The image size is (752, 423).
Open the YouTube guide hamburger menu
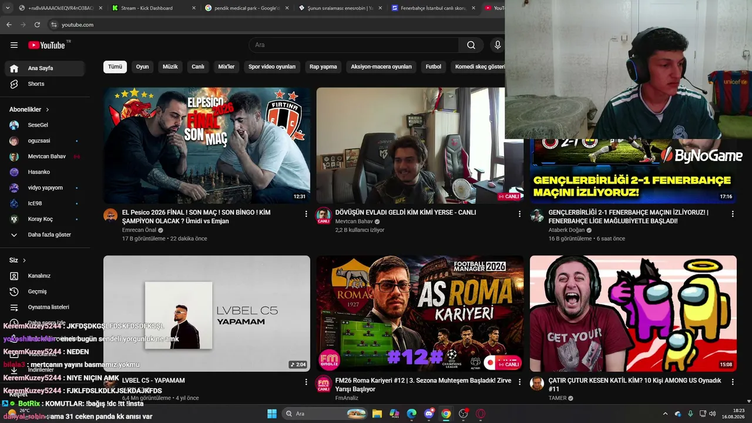[x=14, y=45]
